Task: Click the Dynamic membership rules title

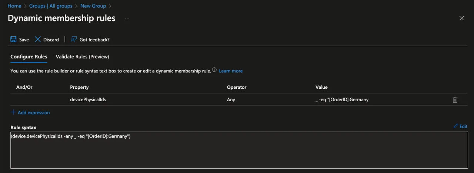Action: [x=61, y=18]
